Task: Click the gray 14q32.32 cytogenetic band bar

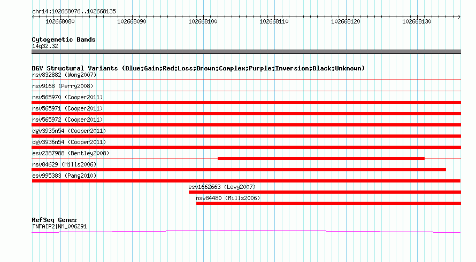Action: [x=246, y=52]
